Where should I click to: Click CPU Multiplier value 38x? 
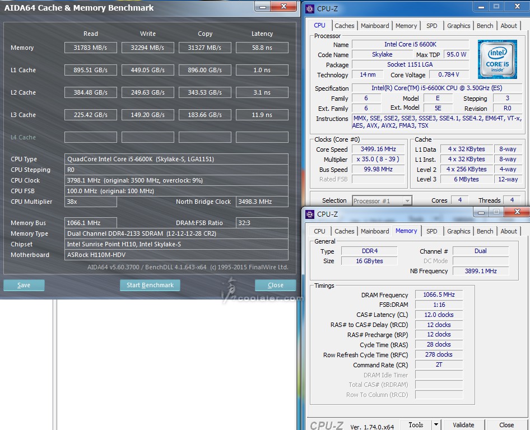(91, 202)
